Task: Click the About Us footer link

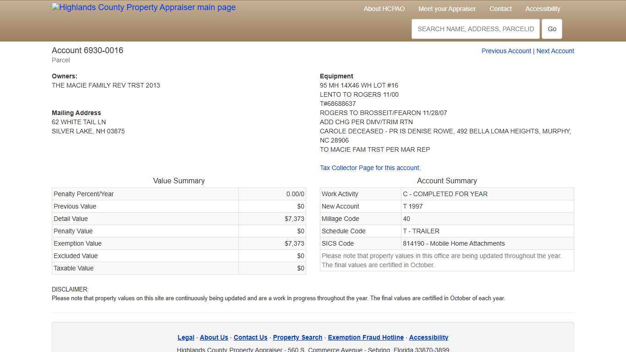Action: pyautogui.click(x=214, y=337)
